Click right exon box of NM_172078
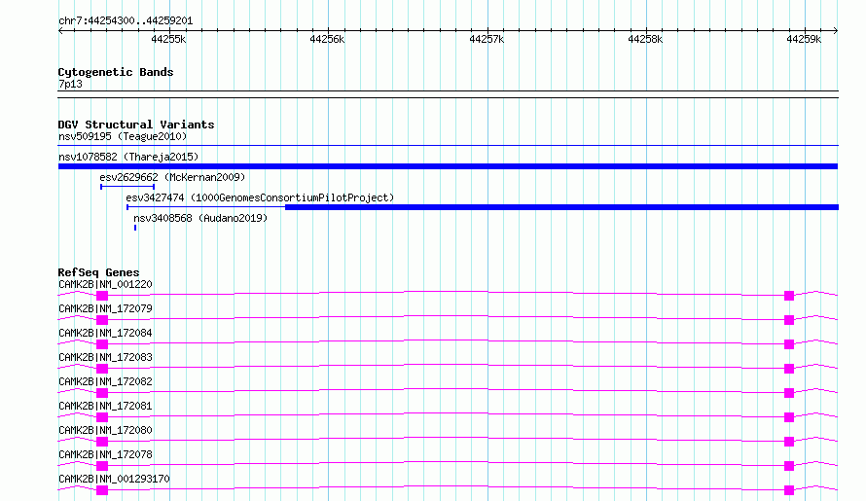Screen dimensions: 866x501 [789, 466]
